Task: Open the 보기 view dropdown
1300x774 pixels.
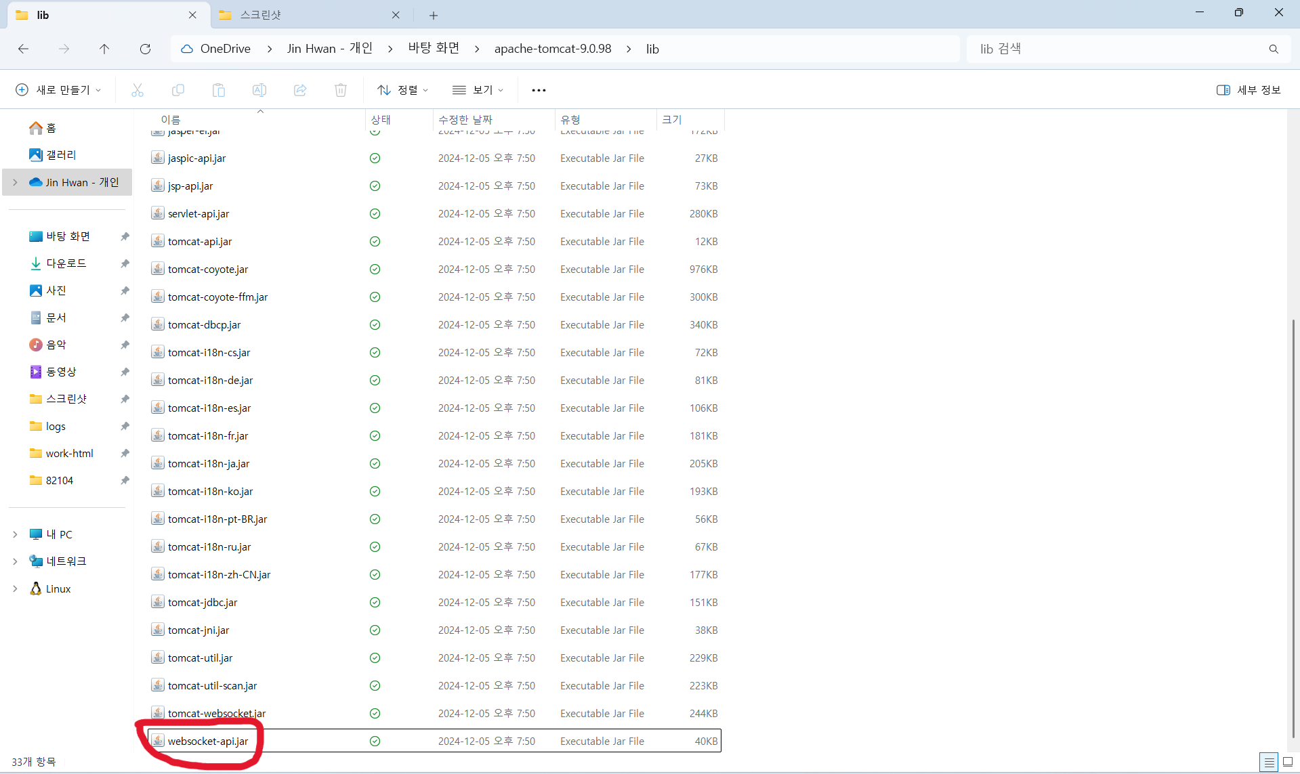Action: pos(478,90)
